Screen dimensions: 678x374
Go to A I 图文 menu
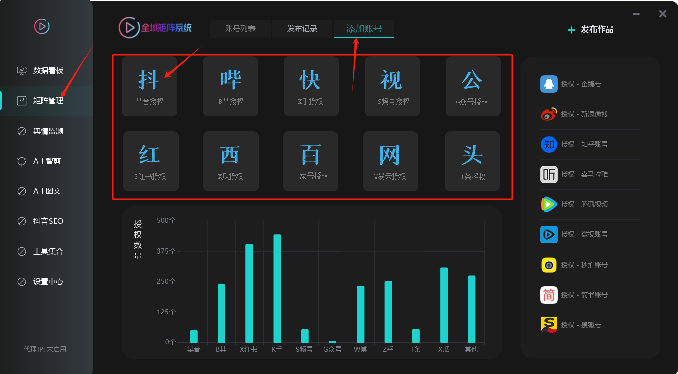46,191
